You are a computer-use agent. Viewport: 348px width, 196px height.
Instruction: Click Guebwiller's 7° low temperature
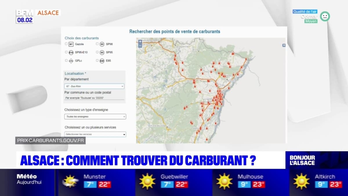[x=167, y=185]
